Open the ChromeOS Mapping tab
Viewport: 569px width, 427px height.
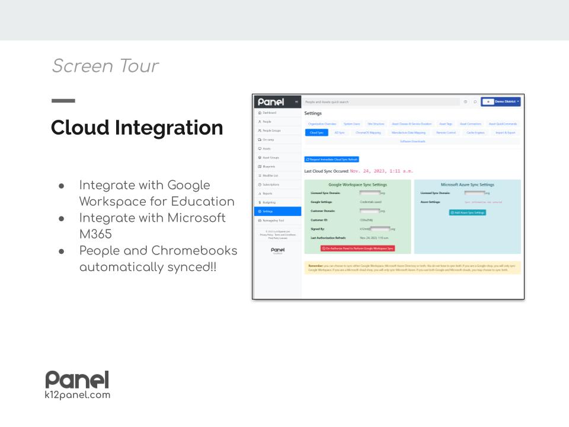point(368,132)
